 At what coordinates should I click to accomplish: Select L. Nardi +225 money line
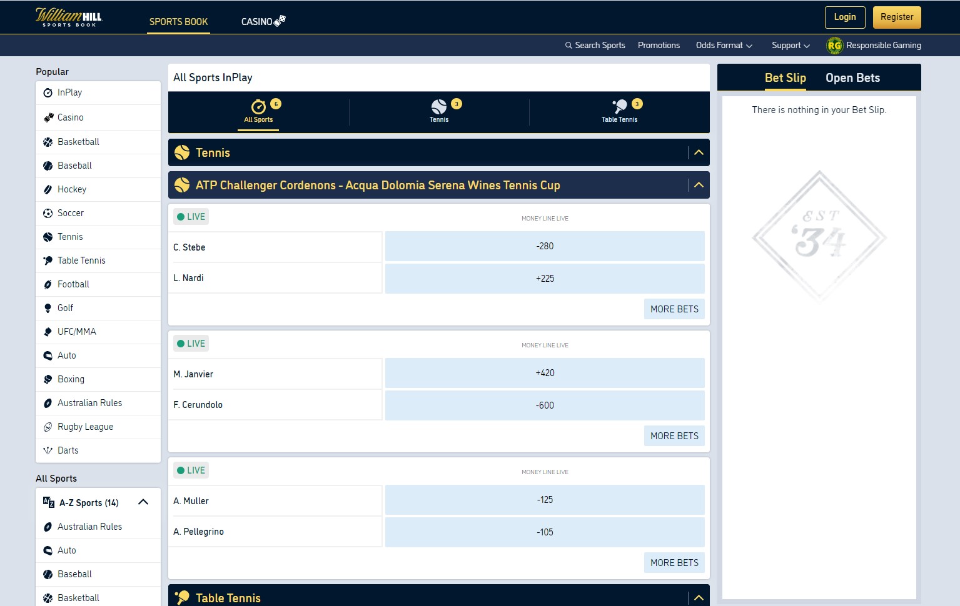[x=545, y=279]
